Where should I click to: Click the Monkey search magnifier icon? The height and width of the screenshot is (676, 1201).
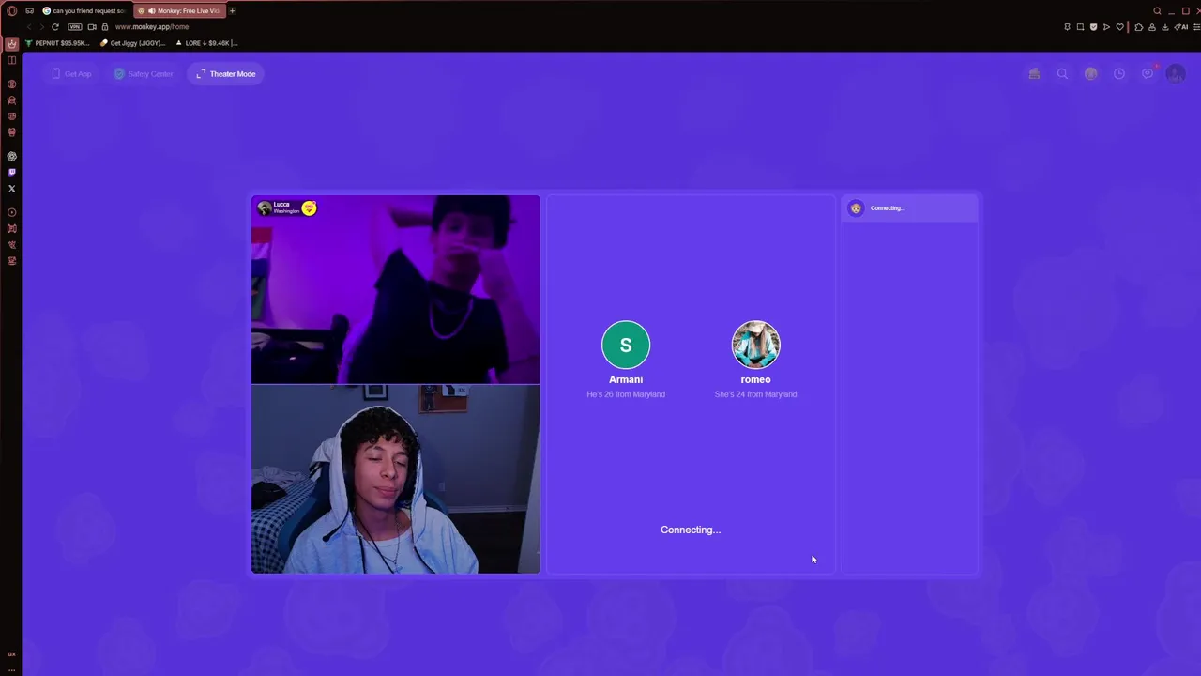[x=1062, y=73]
